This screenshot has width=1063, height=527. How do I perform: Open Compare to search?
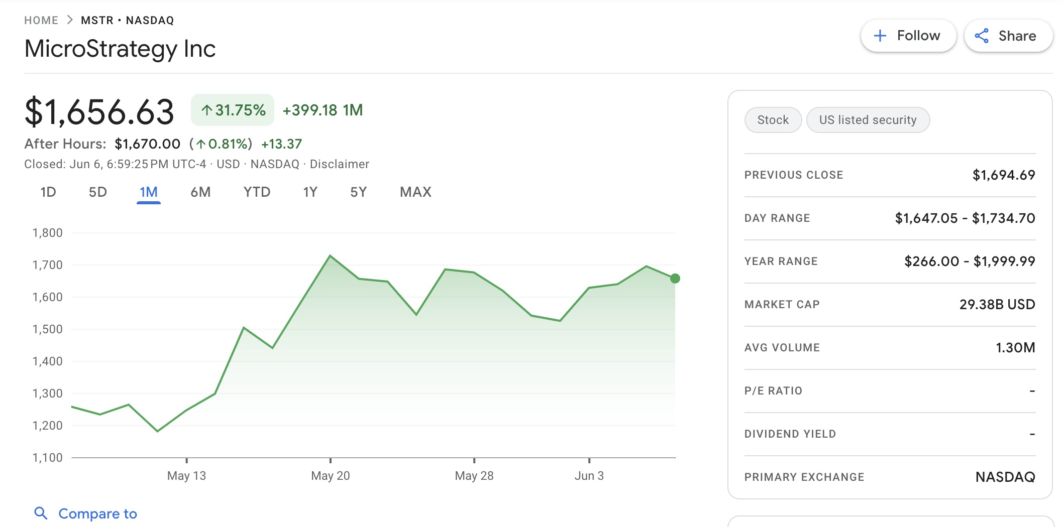tap(85, 513)
